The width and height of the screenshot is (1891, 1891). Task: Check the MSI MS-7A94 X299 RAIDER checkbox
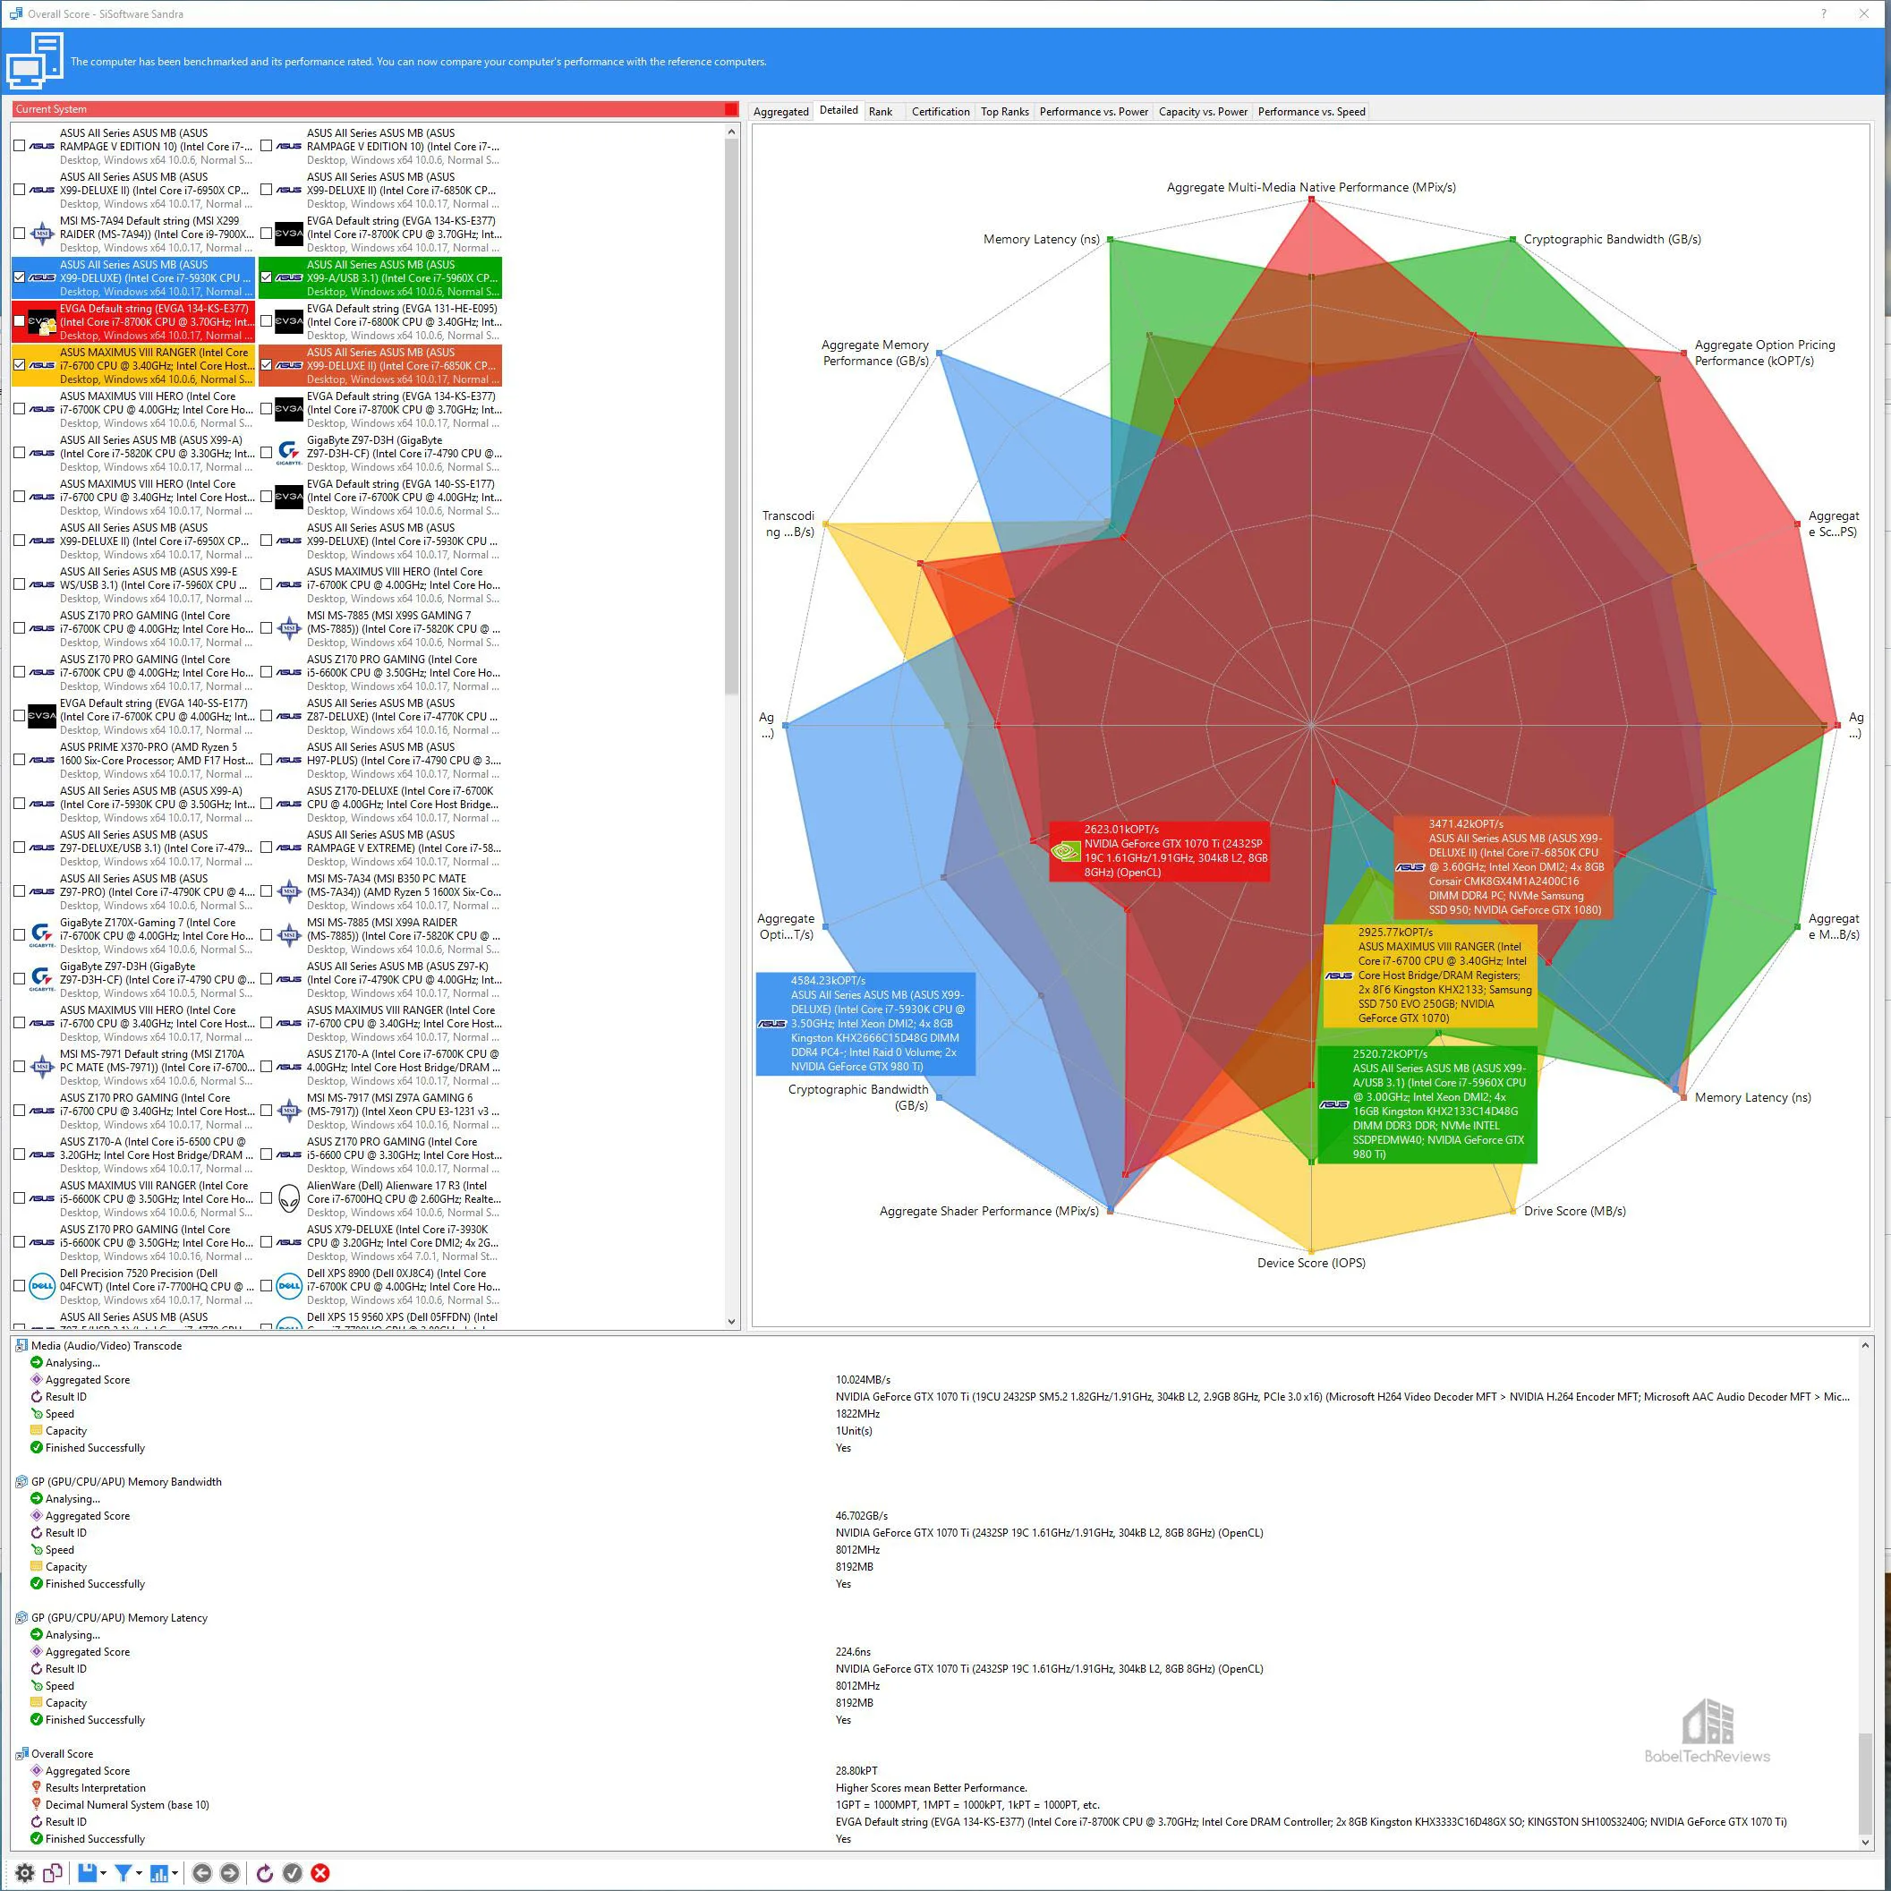tap(20, 233)
